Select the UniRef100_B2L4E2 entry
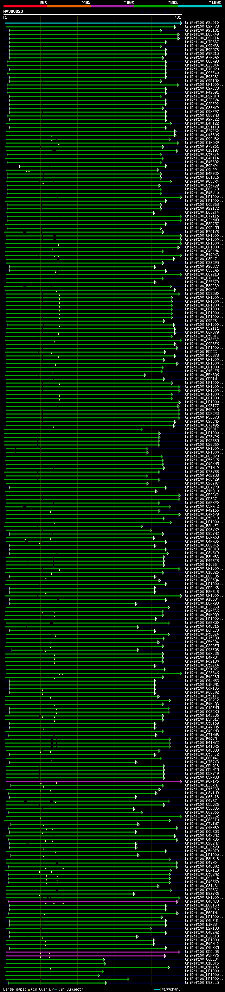 (202, 526)
